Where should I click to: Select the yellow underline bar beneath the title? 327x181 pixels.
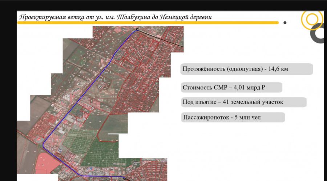(145, 23)
